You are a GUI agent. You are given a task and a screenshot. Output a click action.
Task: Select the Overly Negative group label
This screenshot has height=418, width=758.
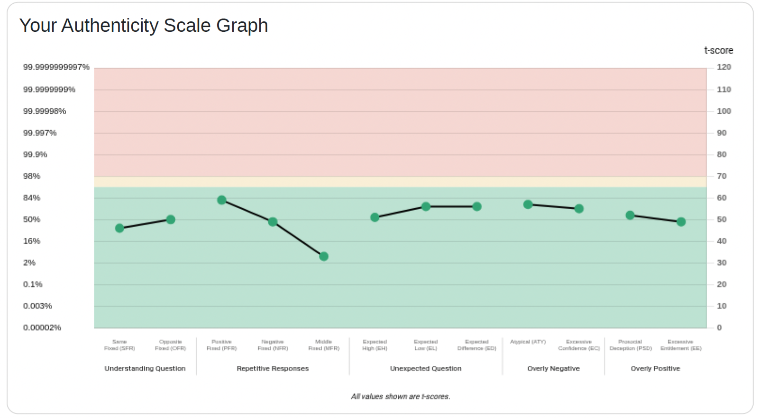coord(554,369)
